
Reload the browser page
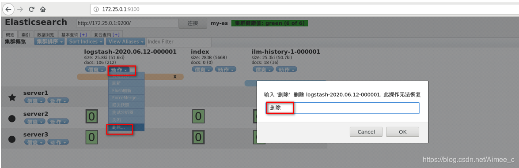pos(31,9)
